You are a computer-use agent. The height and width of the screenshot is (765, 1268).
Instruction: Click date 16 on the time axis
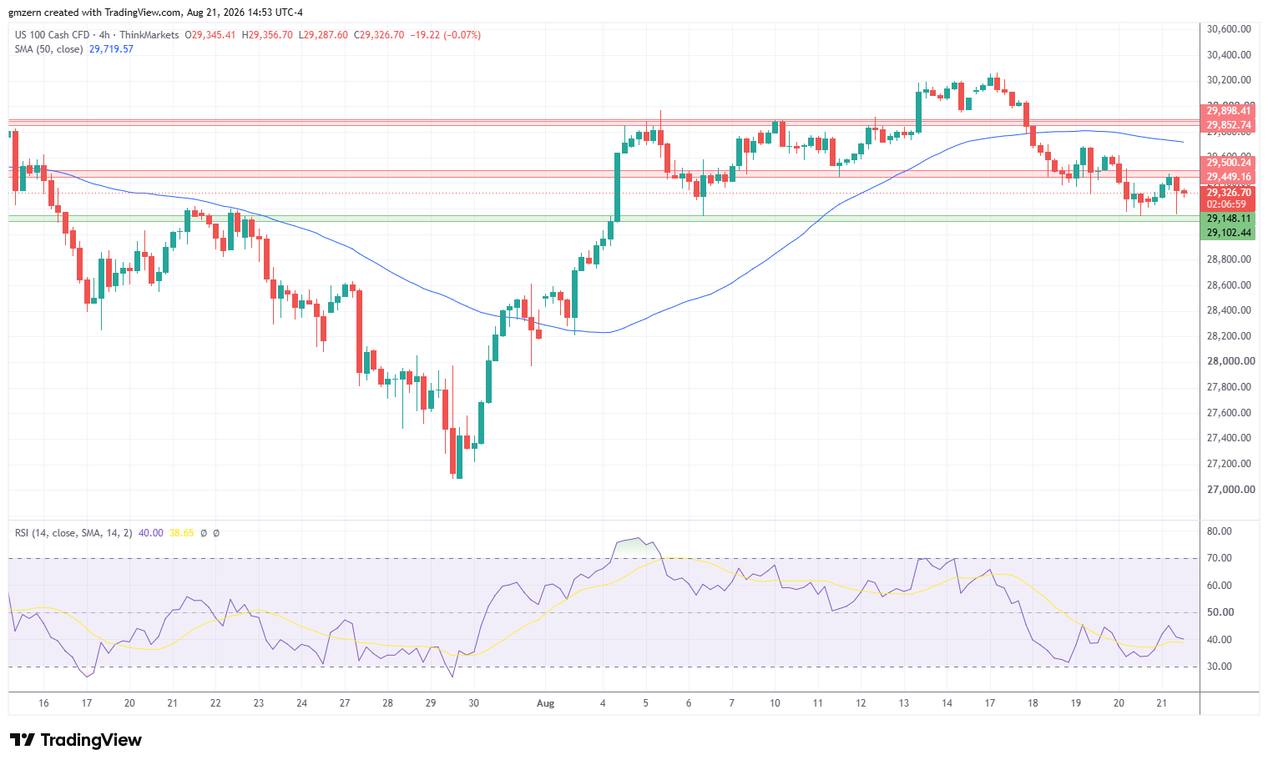click(x=43, y=703)
